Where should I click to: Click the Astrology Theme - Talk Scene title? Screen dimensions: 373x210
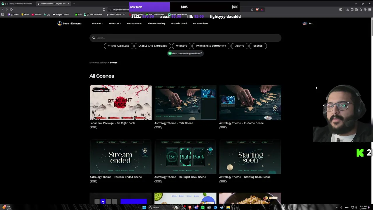point(174,123)
